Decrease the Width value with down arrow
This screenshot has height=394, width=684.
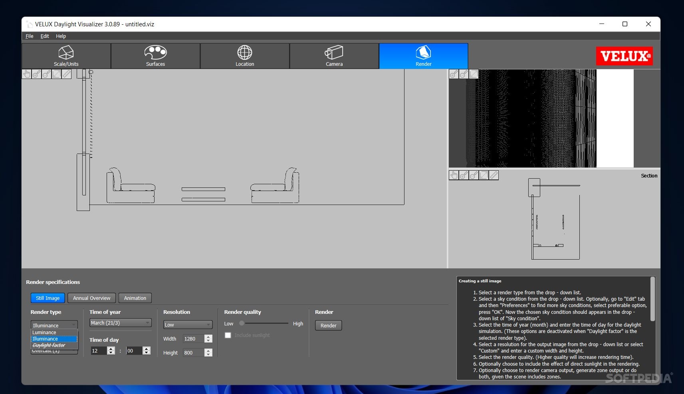[208, 341]
